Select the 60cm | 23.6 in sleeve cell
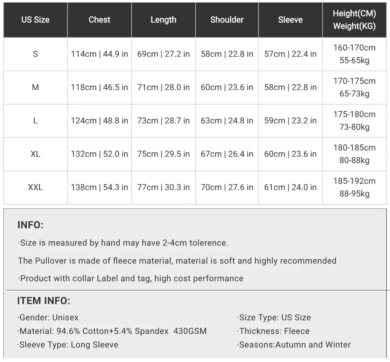The width and height of the screenshot is (390, 362). (290, 154)
